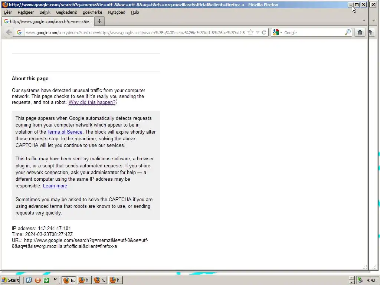This screenshot has height=285, width=380.
Task: Click the taskbar scroll up arrow
Action: tap(351, 278)
